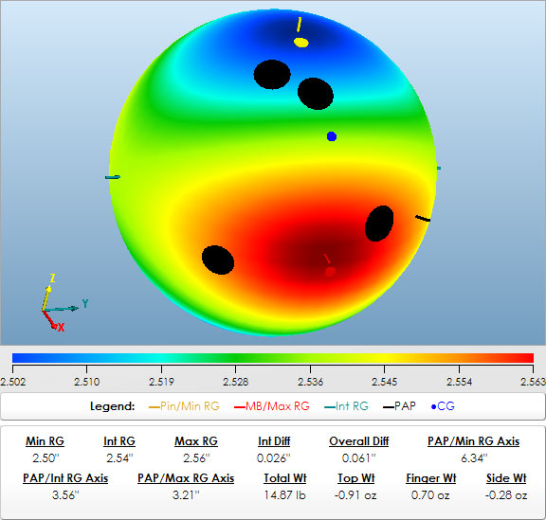Click the teal Int RG marker at left edge
Screen dimensions: 546x520
coord(113,177)
